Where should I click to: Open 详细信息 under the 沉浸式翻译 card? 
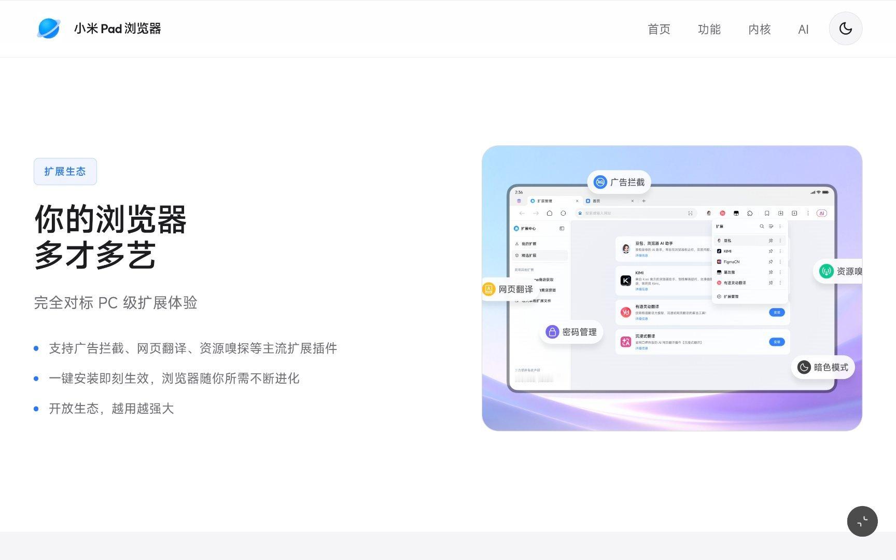641,348
